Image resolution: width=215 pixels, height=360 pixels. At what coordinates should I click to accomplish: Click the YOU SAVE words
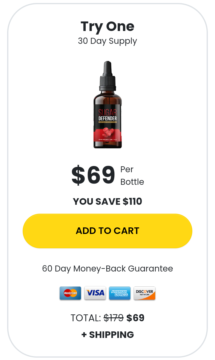(97, 202)
